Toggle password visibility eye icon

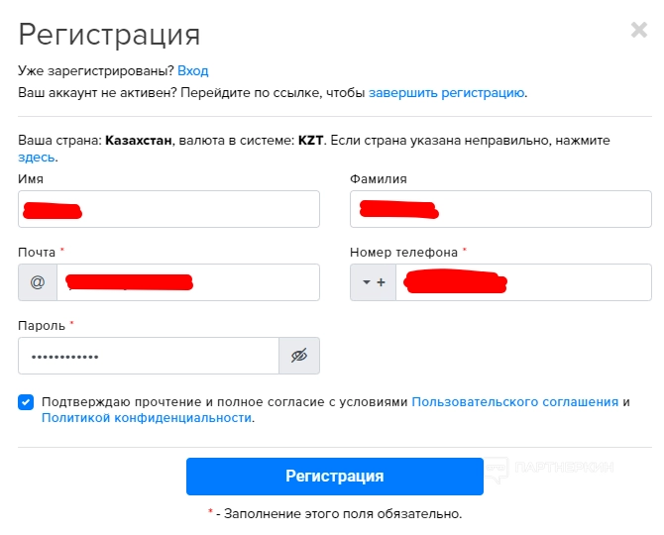click(299, 356)
